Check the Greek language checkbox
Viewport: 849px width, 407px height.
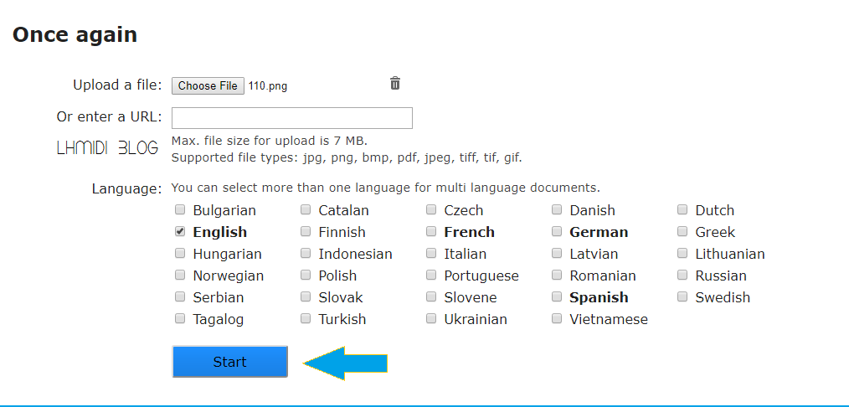click(682, 231)
